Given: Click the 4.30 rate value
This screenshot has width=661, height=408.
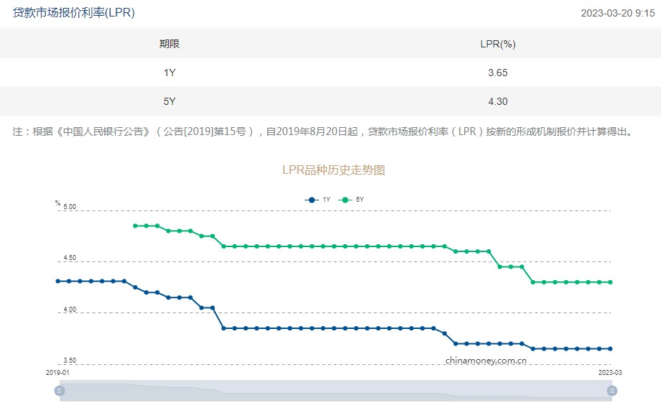Looking at the screenshot, I should click(498, 101).
